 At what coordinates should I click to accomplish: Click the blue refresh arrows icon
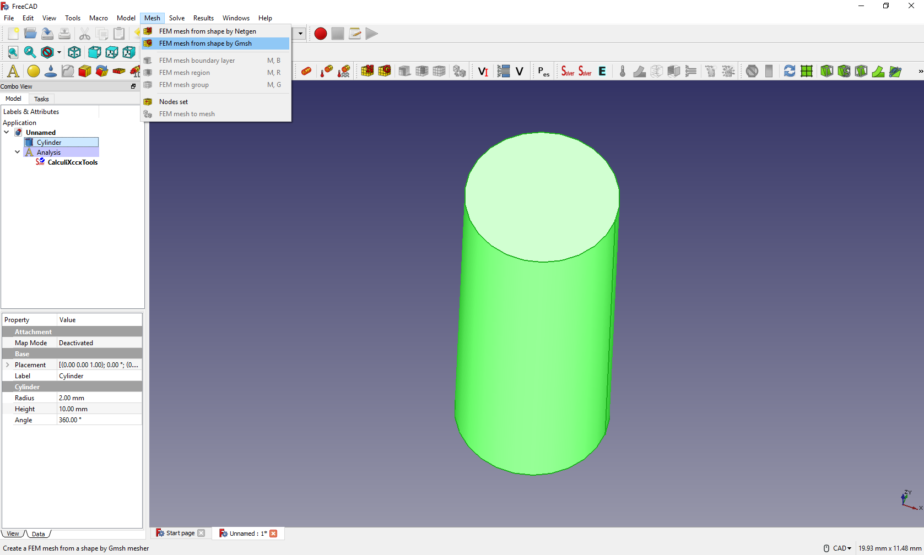[x=790, y=71]
